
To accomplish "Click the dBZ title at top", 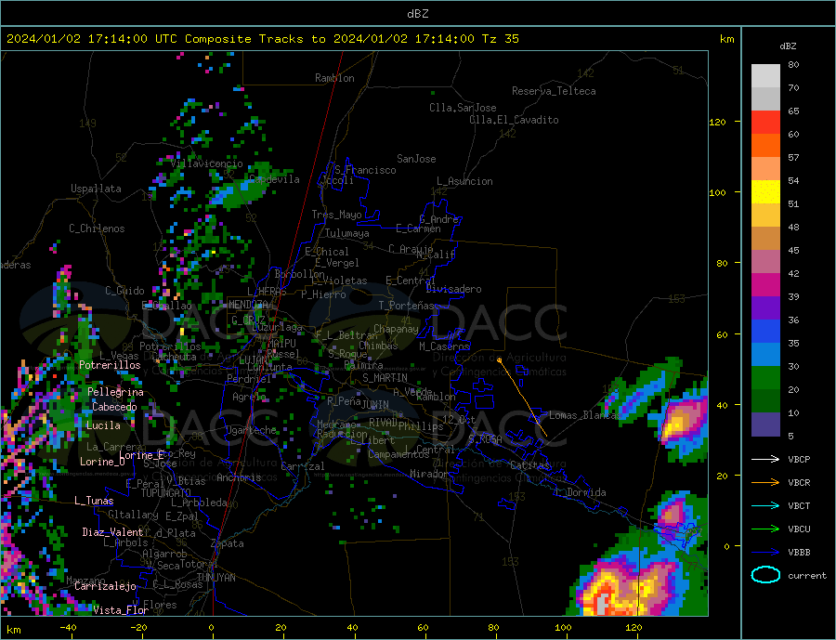I will (x=417, y=14).
